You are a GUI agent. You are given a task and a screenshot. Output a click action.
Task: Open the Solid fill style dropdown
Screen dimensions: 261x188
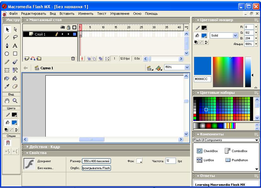click(x=235, y=35)
